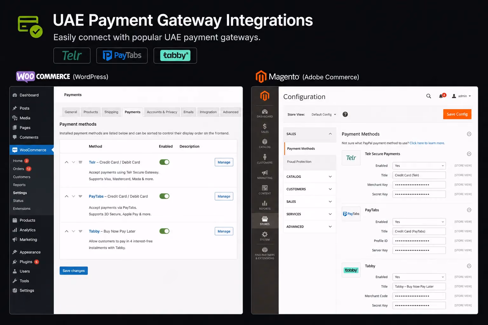Open Magento Catalog icon
This screenshot has width=488, height=325.
(x=265, y=143)
